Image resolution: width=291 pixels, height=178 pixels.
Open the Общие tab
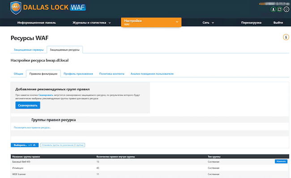coord(18,74)
